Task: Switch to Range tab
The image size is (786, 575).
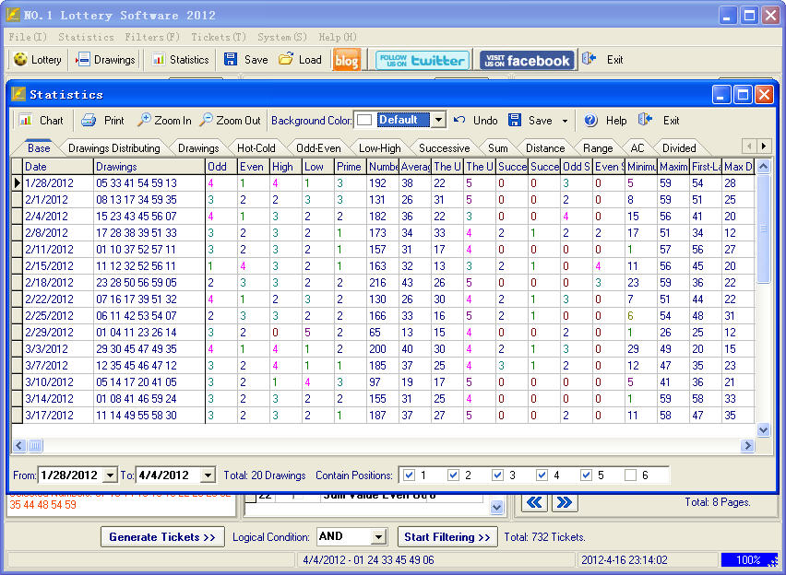Action: 598,148
